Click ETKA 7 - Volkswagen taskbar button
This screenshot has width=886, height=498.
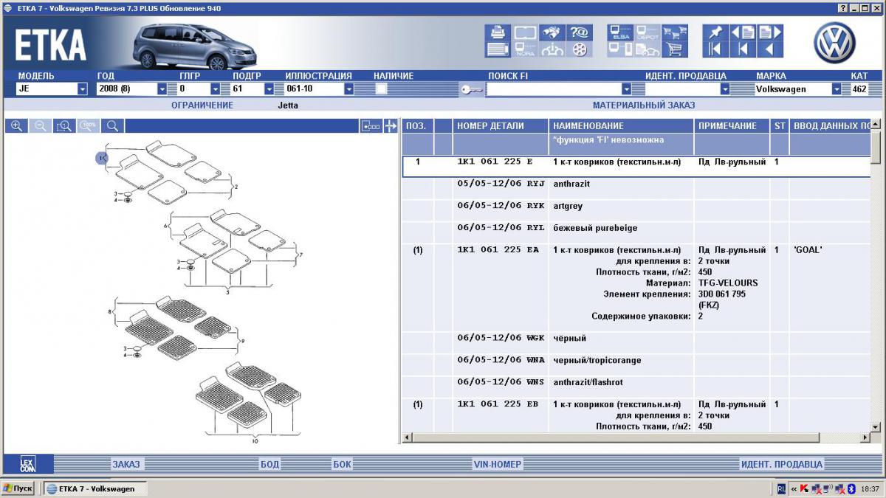pos(95,488)
